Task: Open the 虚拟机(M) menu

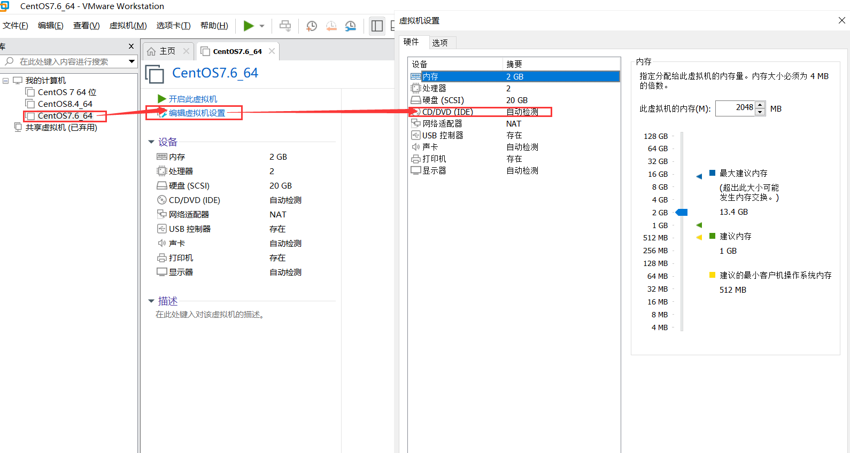Action: click(x=128, y=26)
